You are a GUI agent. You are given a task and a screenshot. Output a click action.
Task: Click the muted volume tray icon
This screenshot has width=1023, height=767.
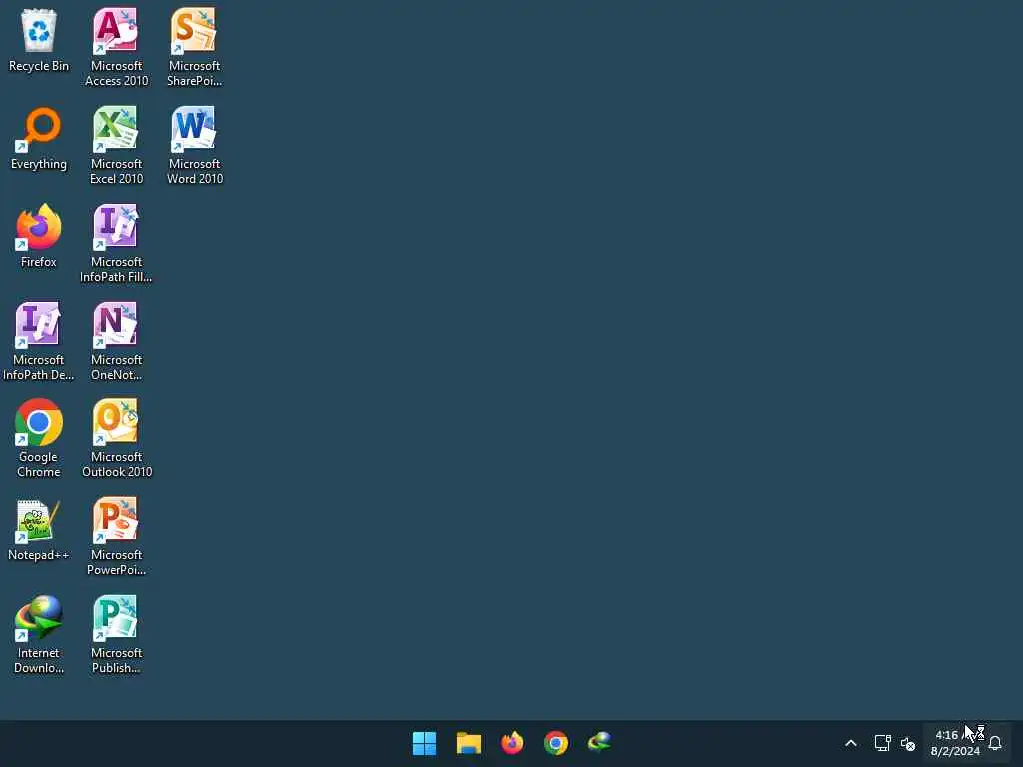(x=907, y=743)
